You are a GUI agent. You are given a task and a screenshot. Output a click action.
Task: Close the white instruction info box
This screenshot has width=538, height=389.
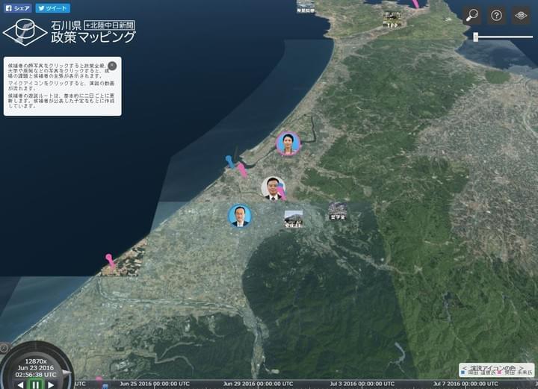(112, 66)
